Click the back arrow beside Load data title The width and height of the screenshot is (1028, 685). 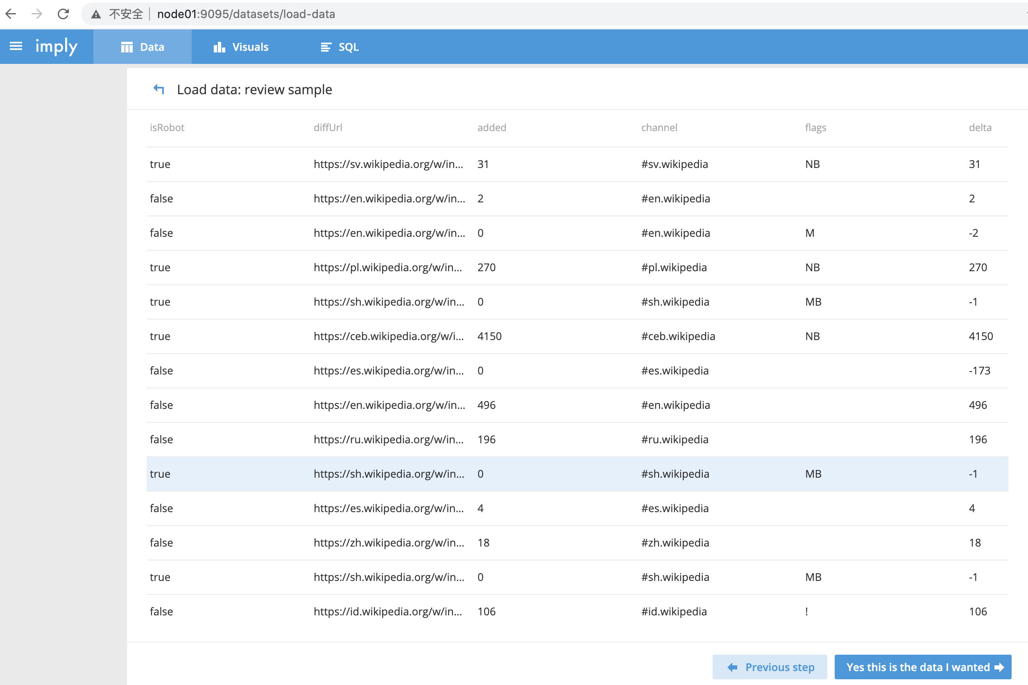[159, 89]
